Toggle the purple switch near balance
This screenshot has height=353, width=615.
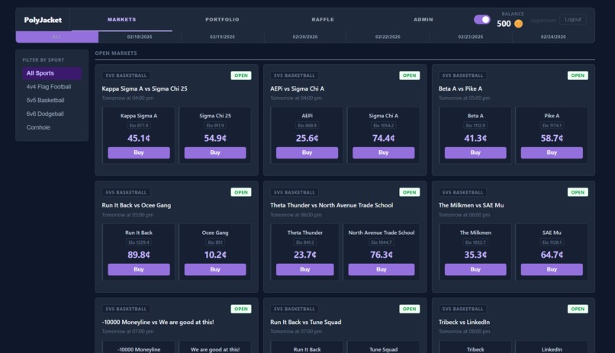[482, 20]
